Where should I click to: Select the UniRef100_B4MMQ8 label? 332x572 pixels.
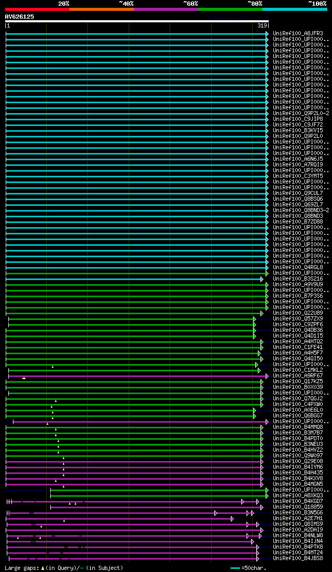point(298,427)
